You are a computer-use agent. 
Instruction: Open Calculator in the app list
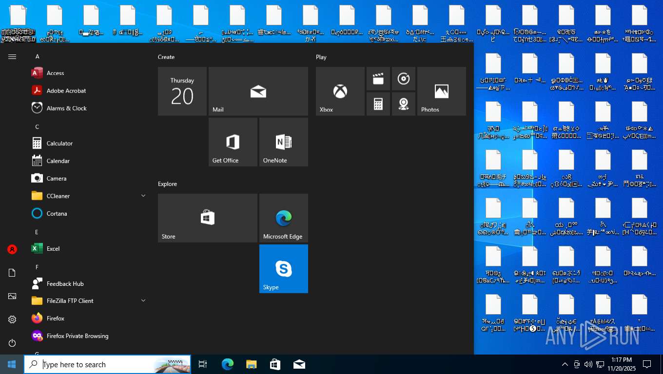[89, 143]
